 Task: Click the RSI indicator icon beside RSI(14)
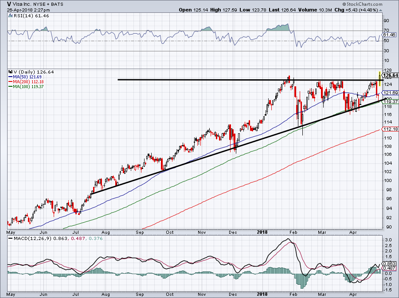pyautogui.click(x=10, y=16)
